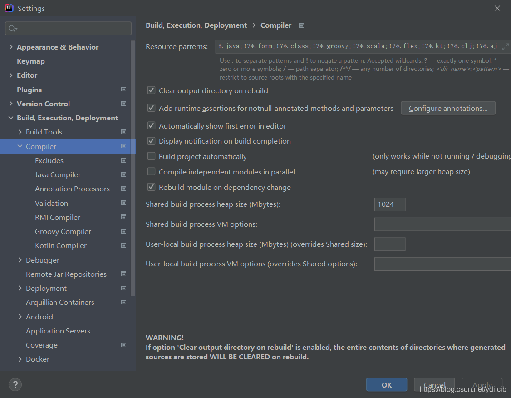Click Build, Execution, Deployment breadcrumb

pyautogui.click(x=196, y=25)
